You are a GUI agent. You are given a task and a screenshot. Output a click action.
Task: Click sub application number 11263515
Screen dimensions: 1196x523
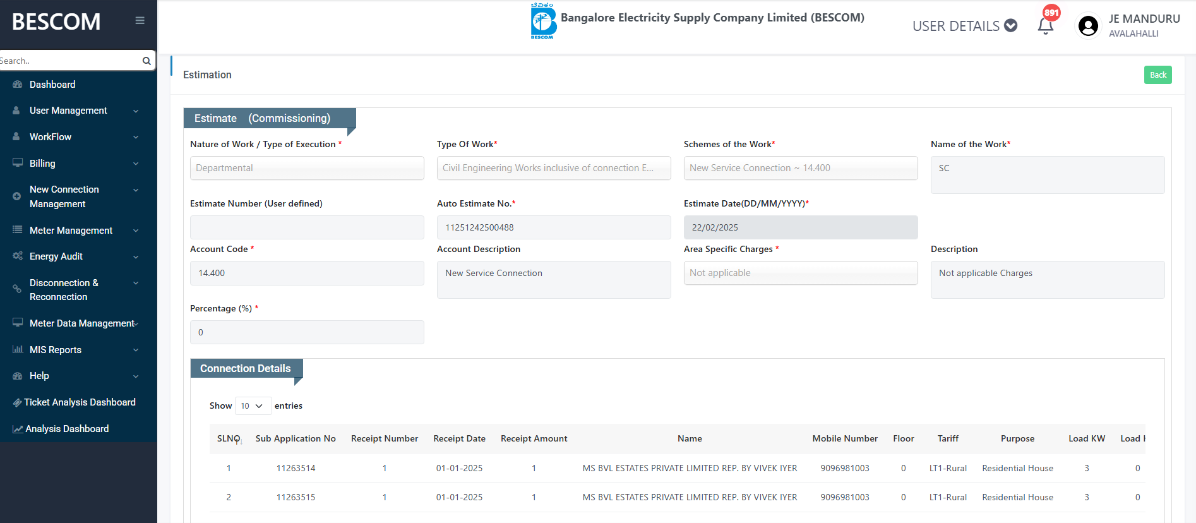click(296, 497)
